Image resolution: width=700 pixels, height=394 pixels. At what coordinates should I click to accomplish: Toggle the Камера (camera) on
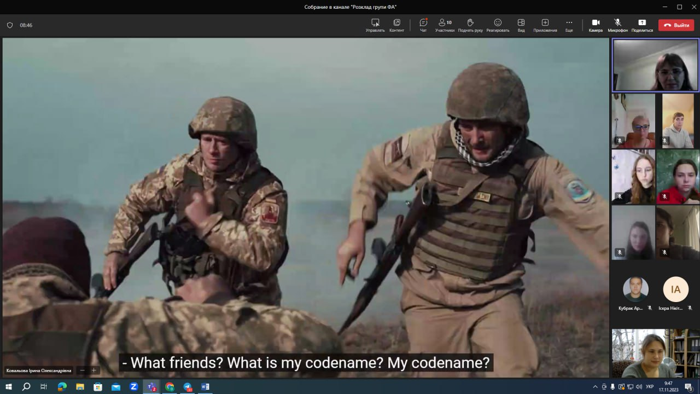[x=596, y=25]
